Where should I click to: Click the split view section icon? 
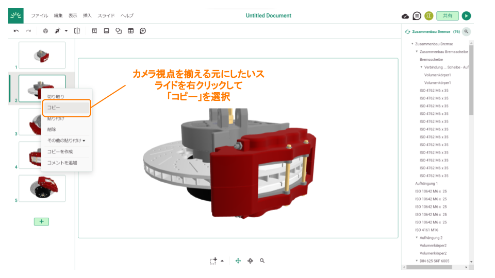[x=77, y=31]
